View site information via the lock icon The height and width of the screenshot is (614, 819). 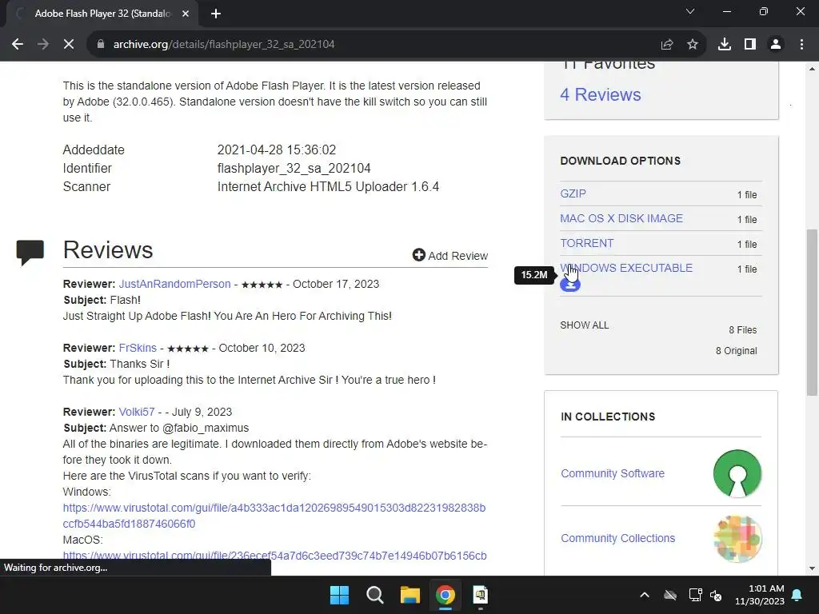click(x=101, y=45)
